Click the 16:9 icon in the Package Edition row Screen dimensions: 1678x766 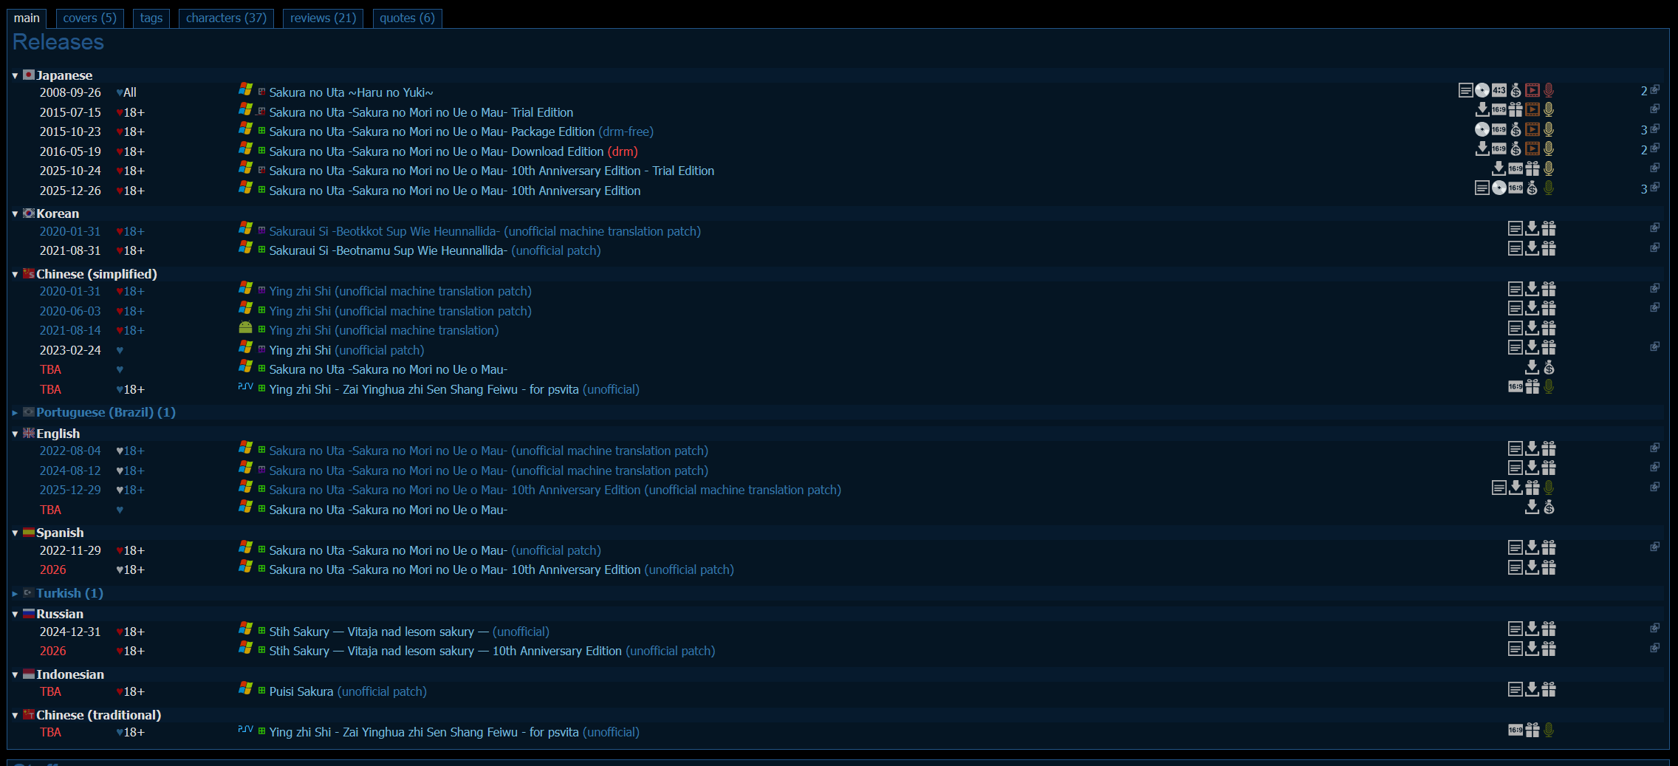(x=1499, y=129)
